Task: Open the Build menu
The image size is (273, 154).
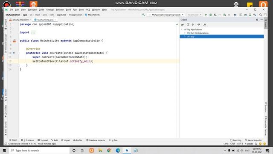Action: click(68, 10)
